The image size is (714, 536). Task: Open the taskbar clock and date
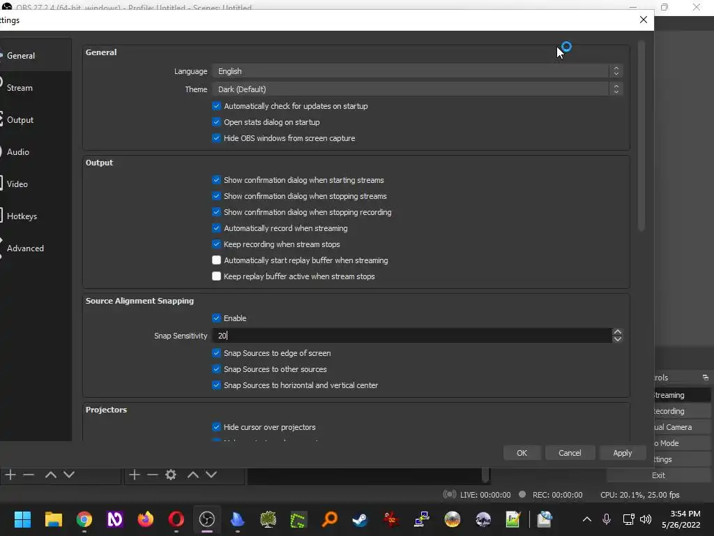[681, 519]
